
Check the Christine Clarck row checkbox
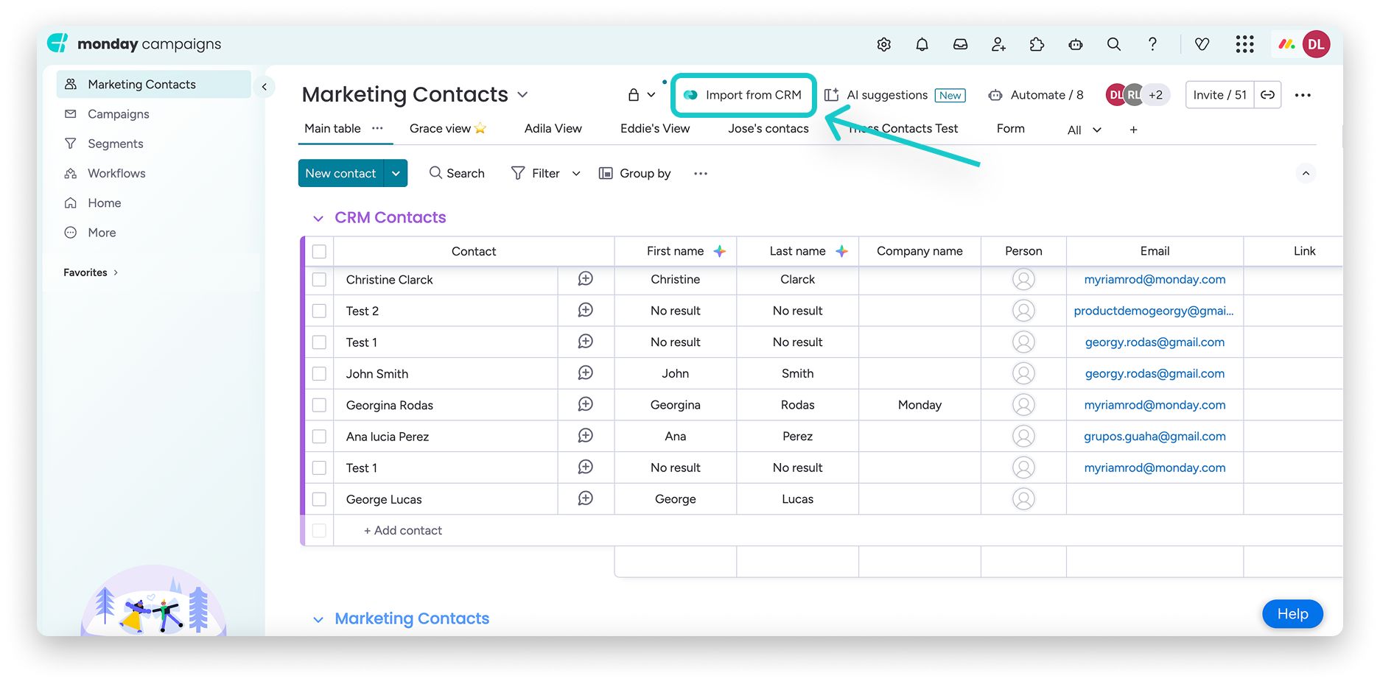pyautogui.click(x=319, y=280)
